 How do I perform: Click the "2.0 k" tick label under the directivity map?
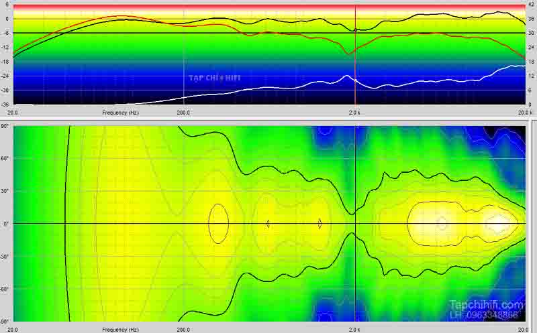point(354,330)
